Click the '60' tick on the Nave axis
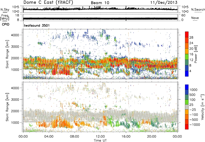The image size is (205, 142). pos(183,15)
